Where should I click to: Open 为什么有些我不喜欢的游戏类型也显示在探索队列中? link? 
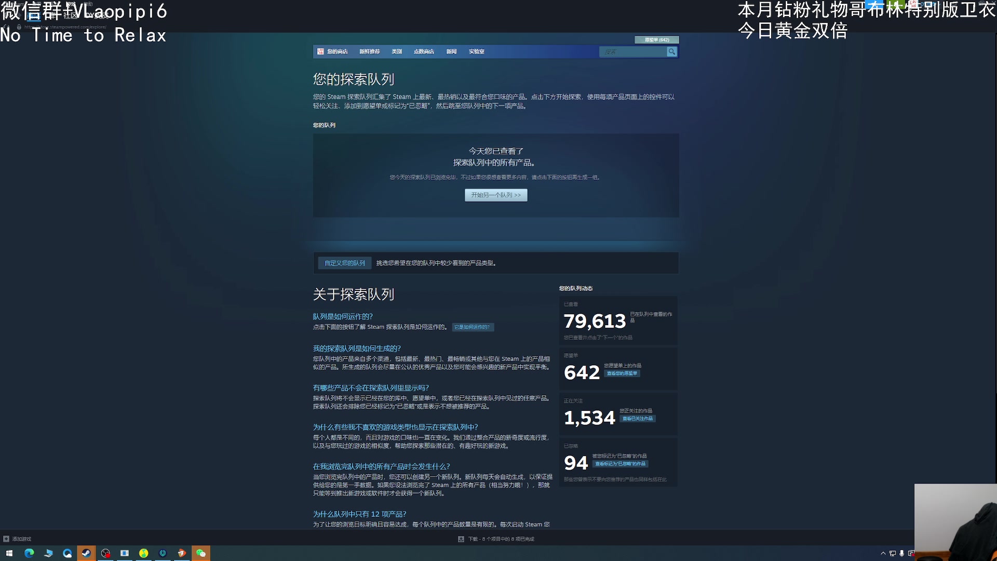[395, 427]
